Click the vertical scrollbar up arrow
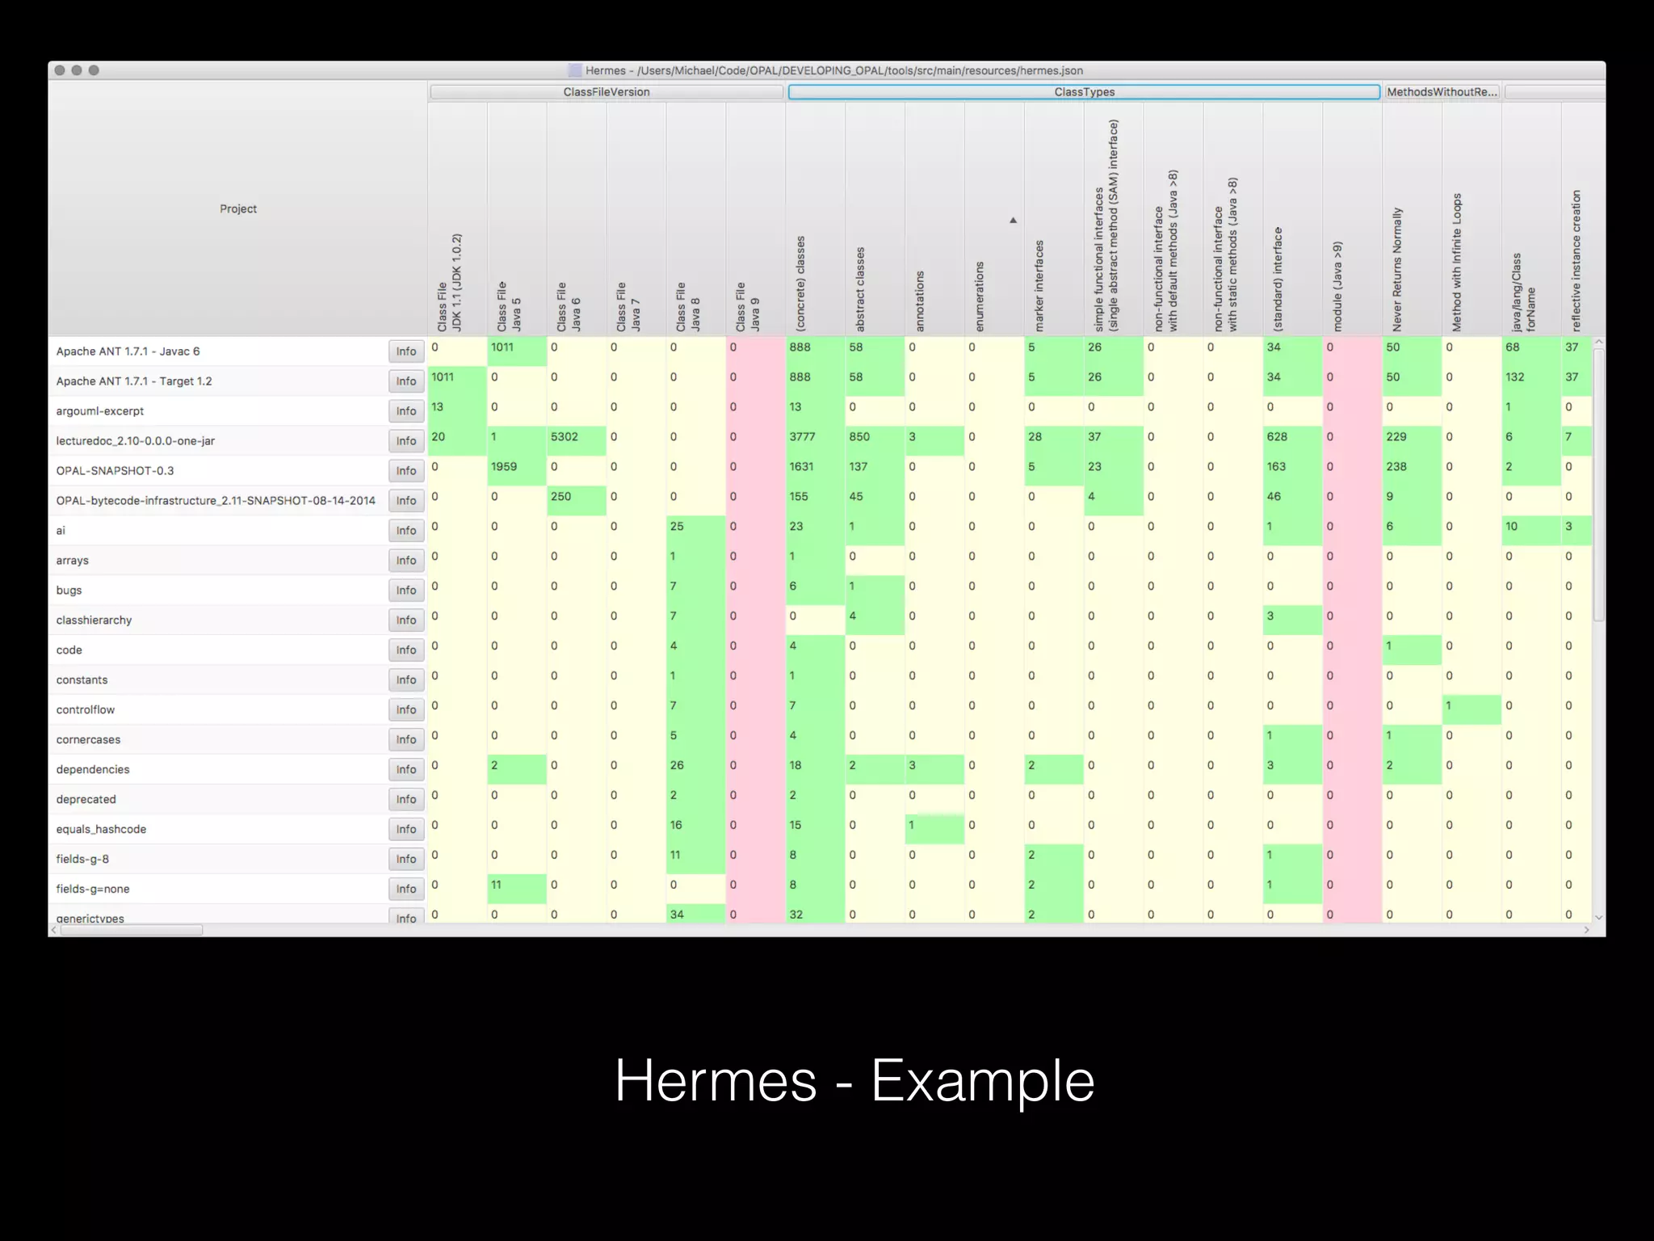This screenshot has height=1241, width=1654. tap(1599, 343)
